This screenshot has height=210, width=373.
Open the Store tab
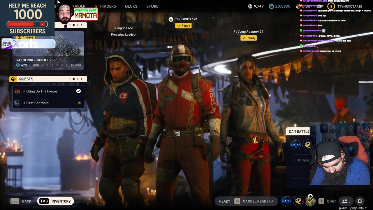click(x=152, y=6)
